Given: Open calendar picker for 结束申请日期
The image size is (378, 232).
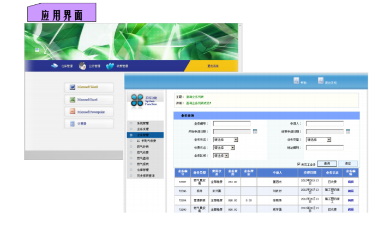Looking at the screenshot, I should 348,131.
